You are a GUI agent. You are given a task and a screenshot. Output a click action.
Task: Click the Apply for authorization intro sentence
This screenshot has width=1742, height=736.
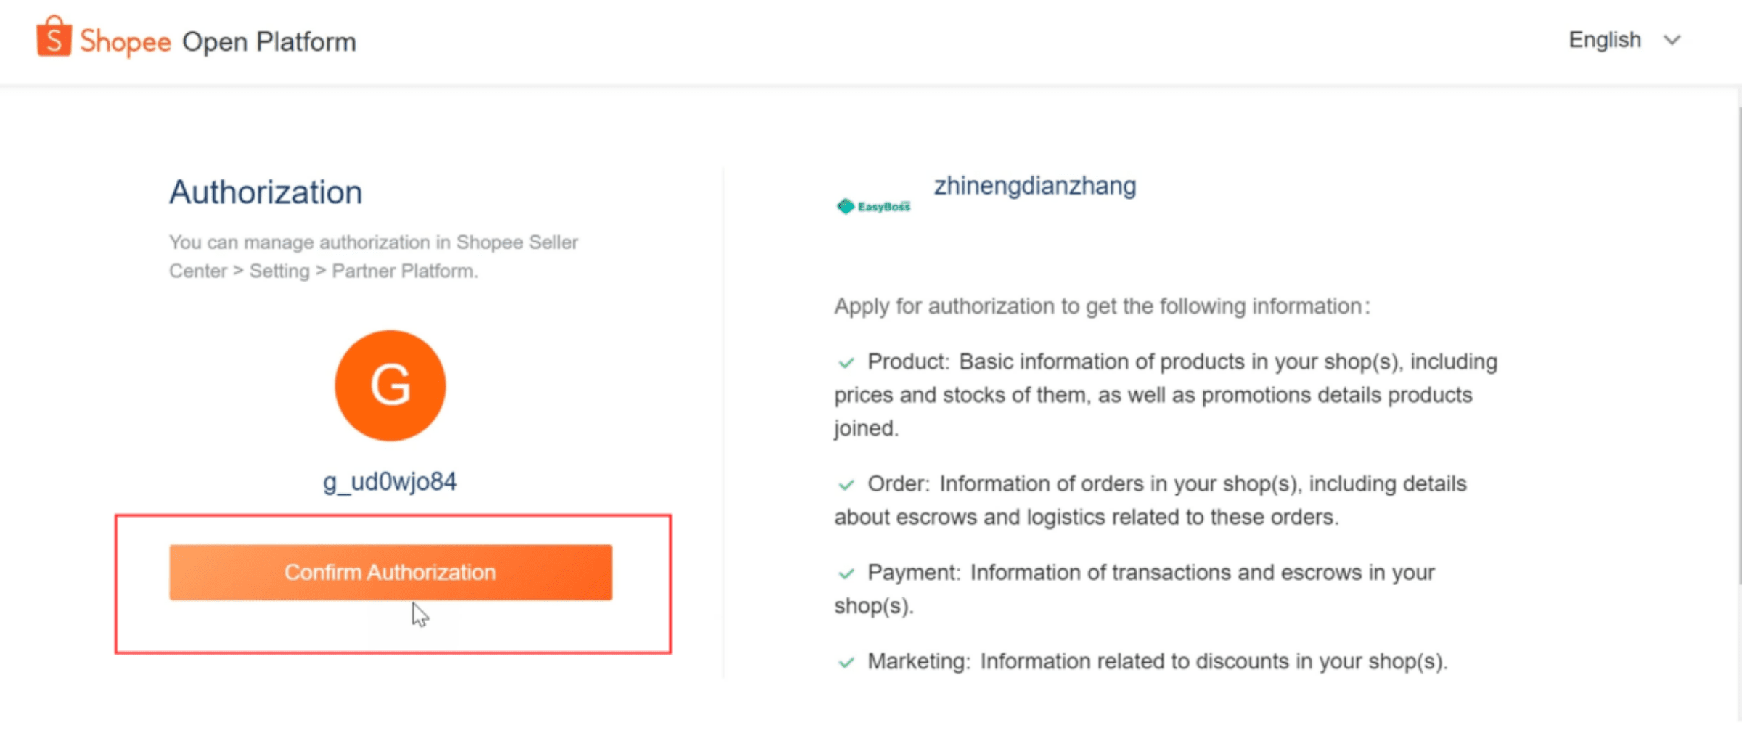coord(1103,306)
